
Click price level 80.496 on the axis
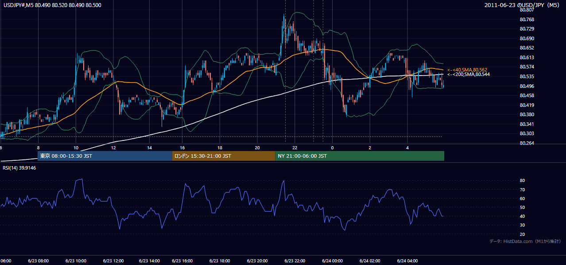click(x=527, y=86)
